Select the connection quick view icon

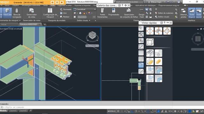[158, 31]
